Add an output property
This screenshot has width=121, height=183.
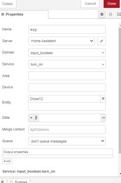7,161
